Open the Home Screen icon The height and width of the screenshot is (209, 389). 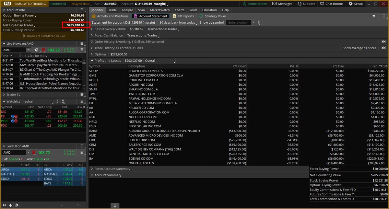[x=245, y=4]
